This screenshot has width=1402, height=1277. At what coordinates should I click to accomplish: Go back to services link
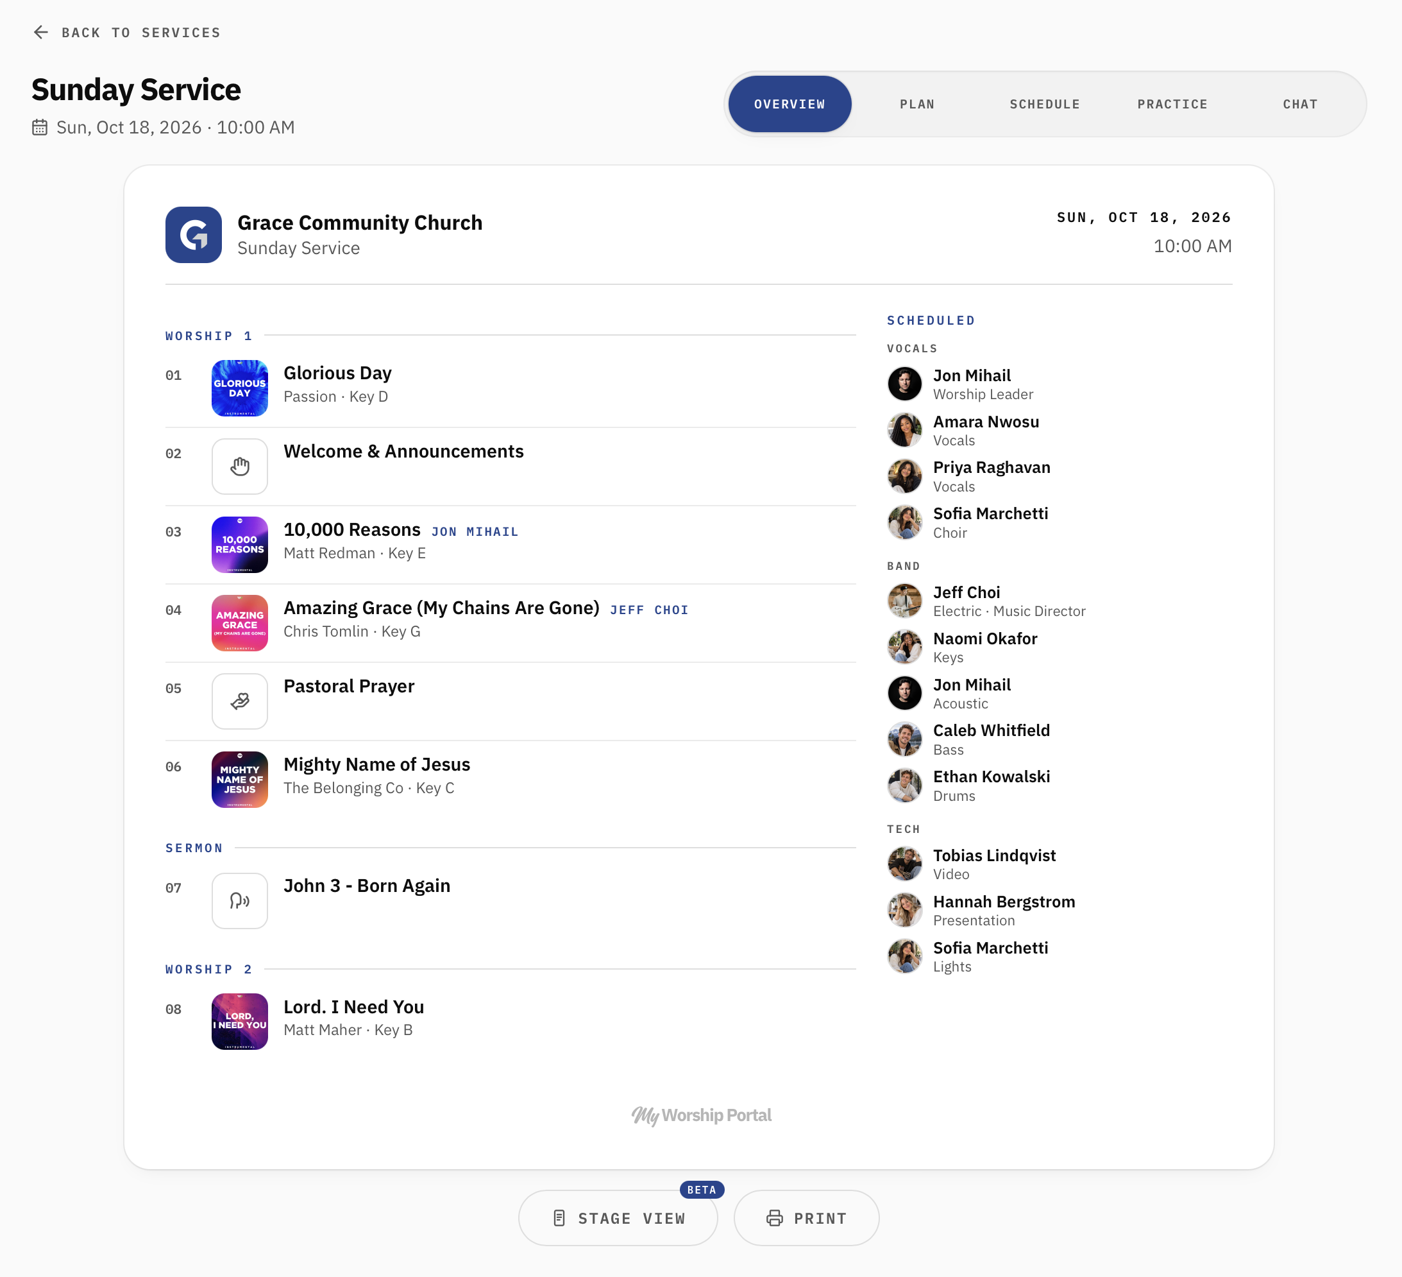point(126,32)
